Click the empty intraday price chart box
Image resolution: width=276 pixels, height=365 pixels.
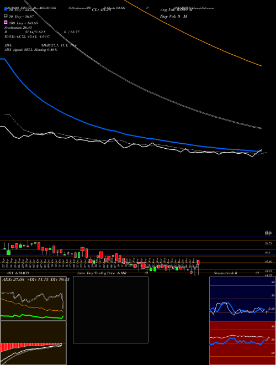pyautogui.click(x=110, y=310)
